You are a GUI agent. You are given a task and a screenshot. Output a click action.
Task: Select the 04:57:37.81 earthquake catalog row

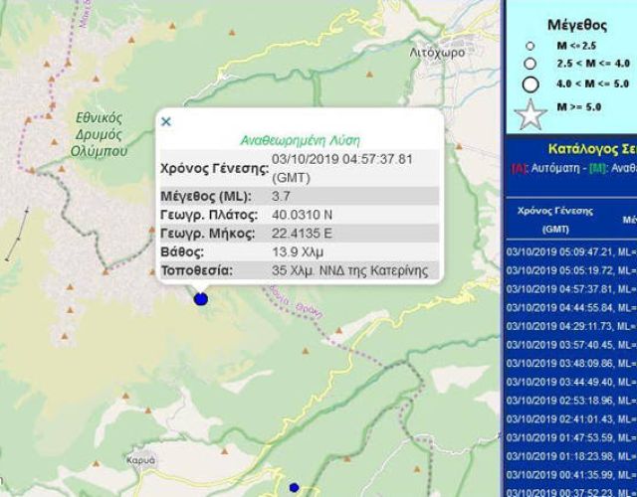pyautogui.click(x=571, y=289)
